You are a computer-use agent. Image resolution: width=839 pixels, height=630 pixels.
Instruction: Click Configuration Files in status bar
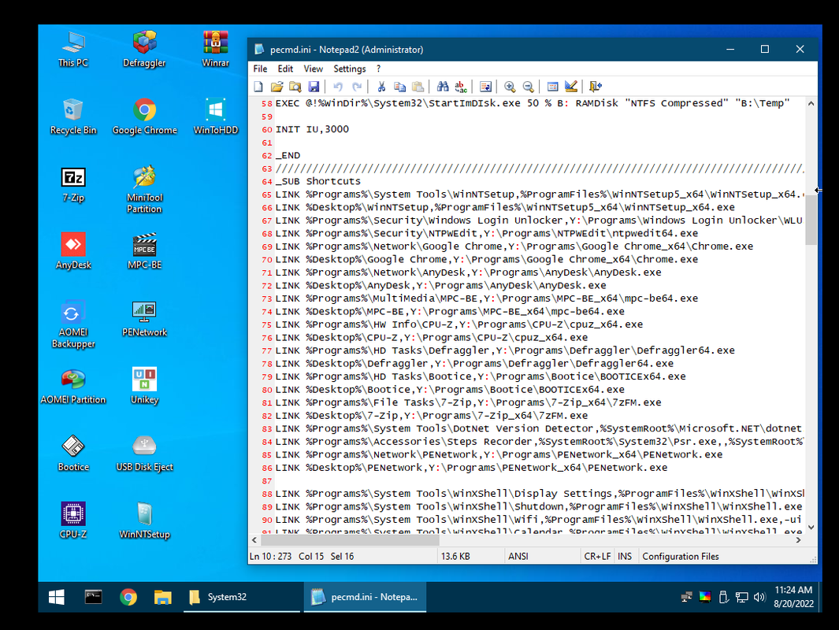(681, 556)
